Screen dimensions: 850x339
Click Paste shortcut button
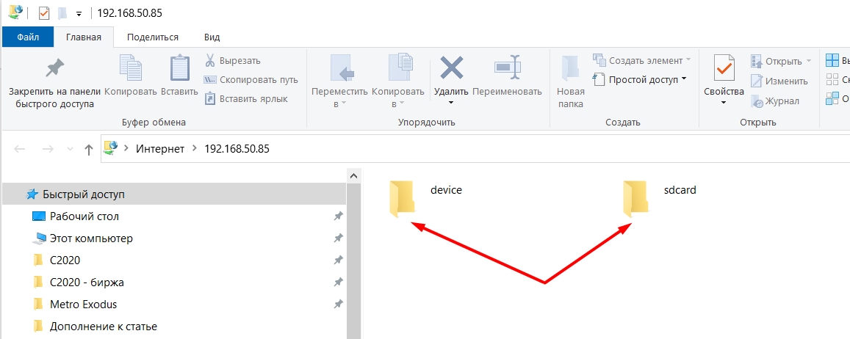point(246,98)
